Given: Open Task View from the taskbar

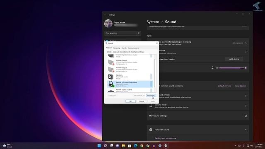Looking at the screenshot, I should [x=111, y=146].
